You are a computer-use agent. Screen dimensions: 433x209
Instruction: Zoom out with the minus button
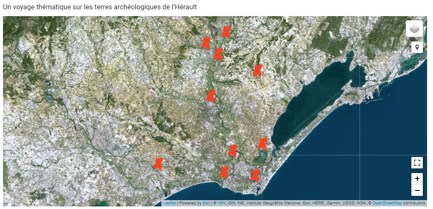point(417,190)
